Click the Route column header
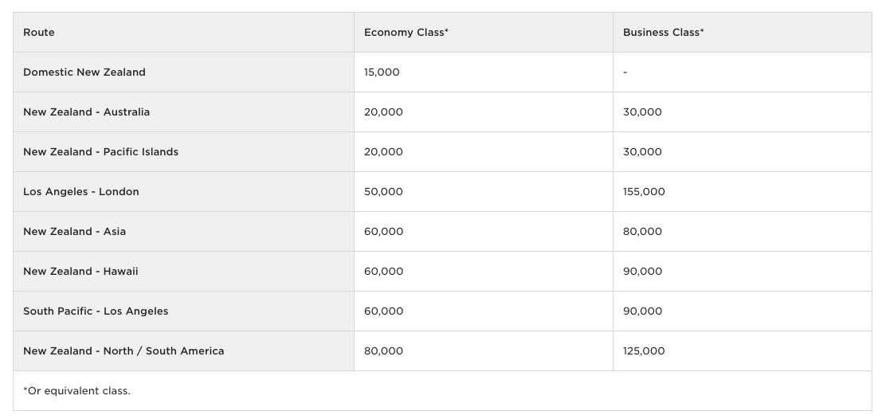Image resolution: width=882 pixels, height=419 pixels. click(39, 33)
